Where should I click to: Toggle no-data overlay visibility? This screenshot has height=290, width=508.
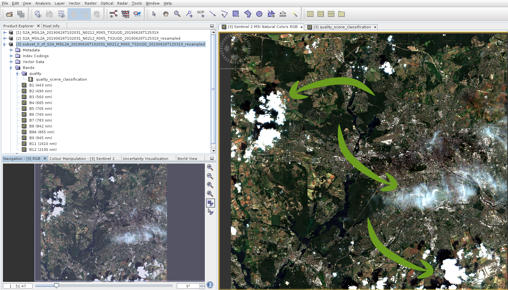[x=38, y=14]
